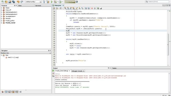
Task: Click the Build Main Project hammer icon
Action: click(44, 2)
